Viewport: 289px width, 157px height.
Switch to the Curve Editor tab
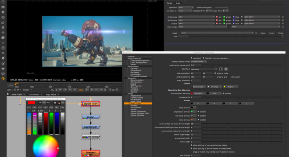(x=34, y=95)
